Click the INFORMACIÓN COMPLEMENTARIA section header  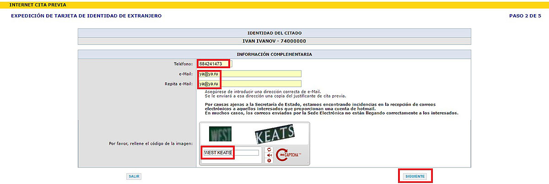[x=274, y=54]
